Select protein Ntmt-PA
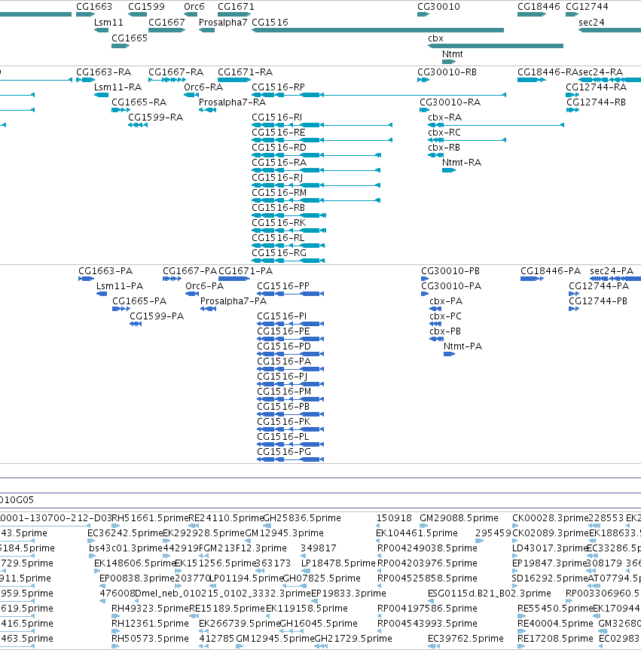Viewport: 641px width, 650px height. pos(462,346)
